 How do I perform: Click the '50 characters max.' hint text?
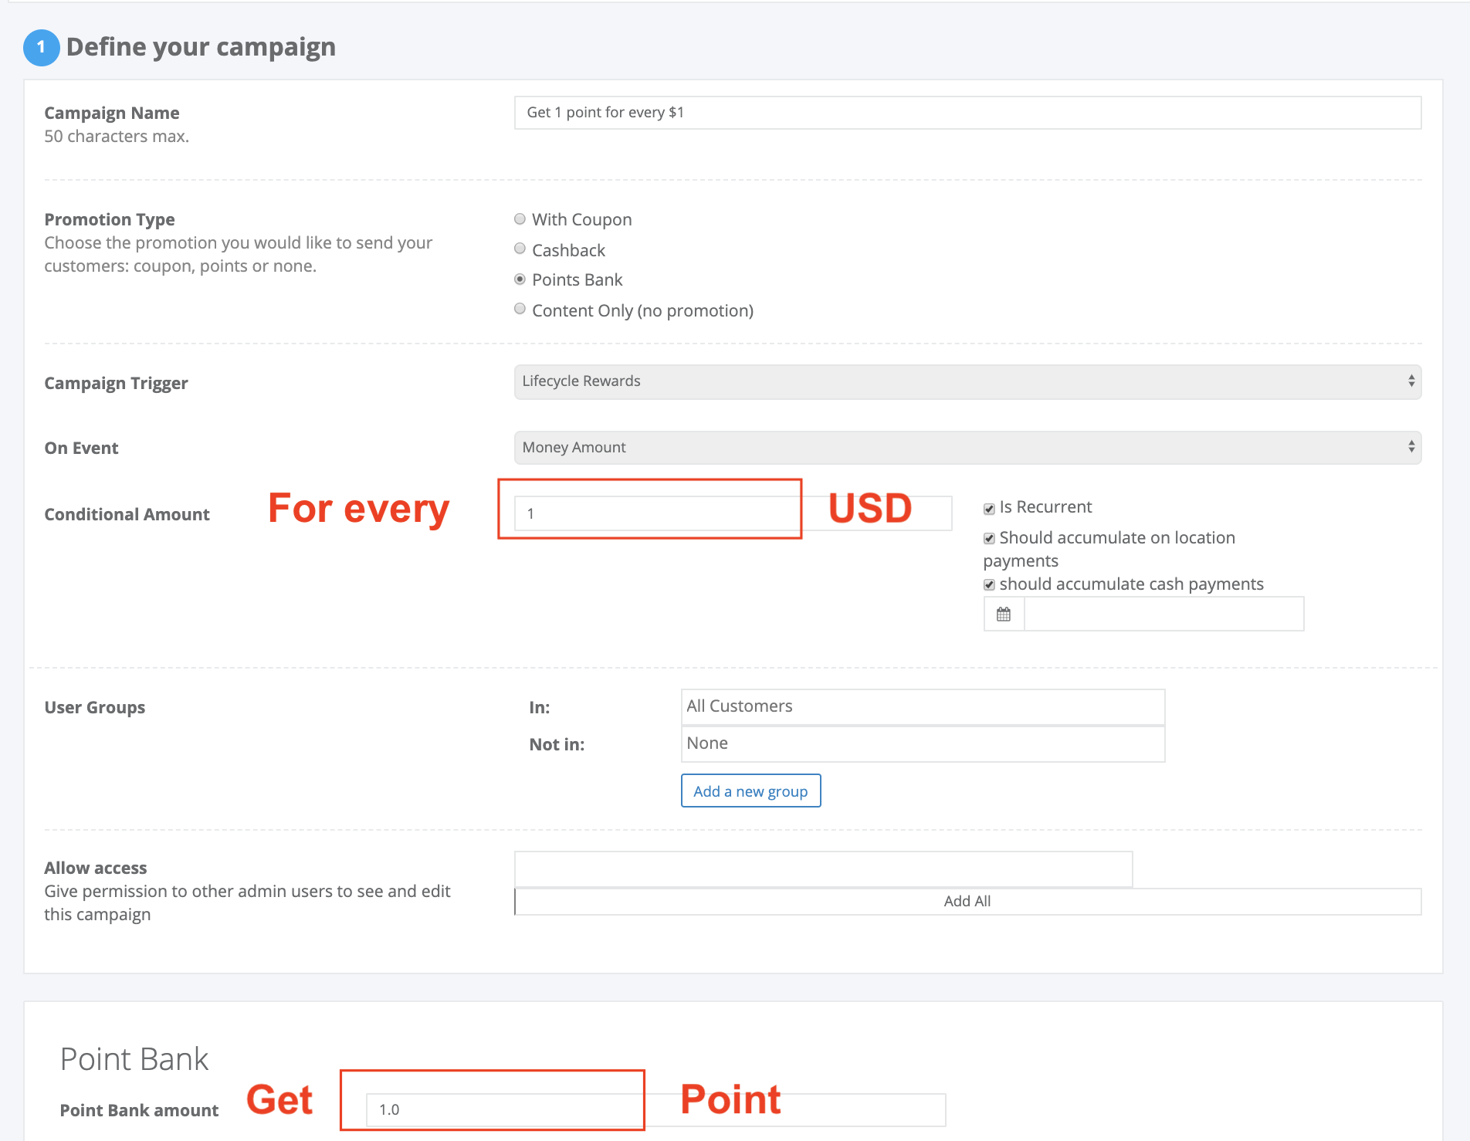[117, 136]
